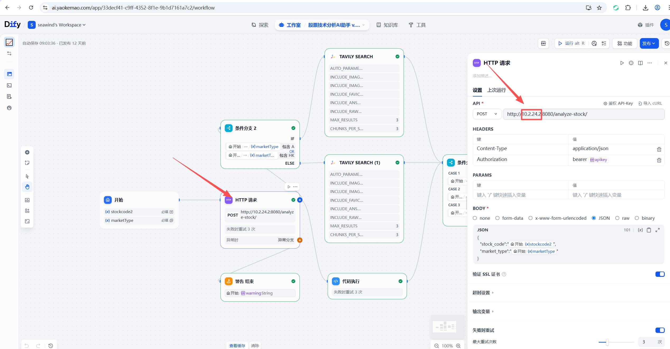Click the ENV environment variables icon

(543, 43)
